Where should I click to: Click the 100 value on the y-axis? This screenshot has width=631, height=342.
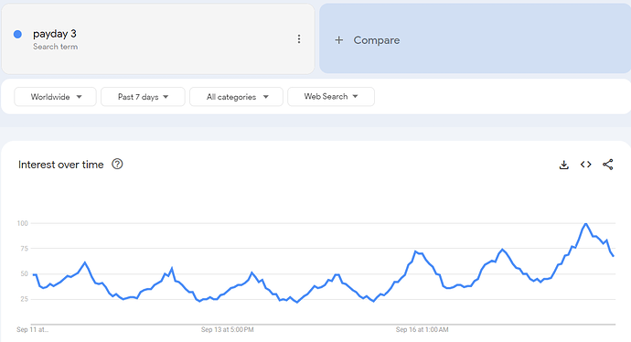coord(23,223)
